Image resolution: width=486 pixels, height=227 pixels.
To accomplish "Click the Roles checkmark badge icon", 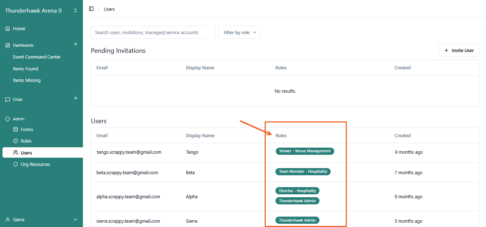I will (x=16, y=141).
